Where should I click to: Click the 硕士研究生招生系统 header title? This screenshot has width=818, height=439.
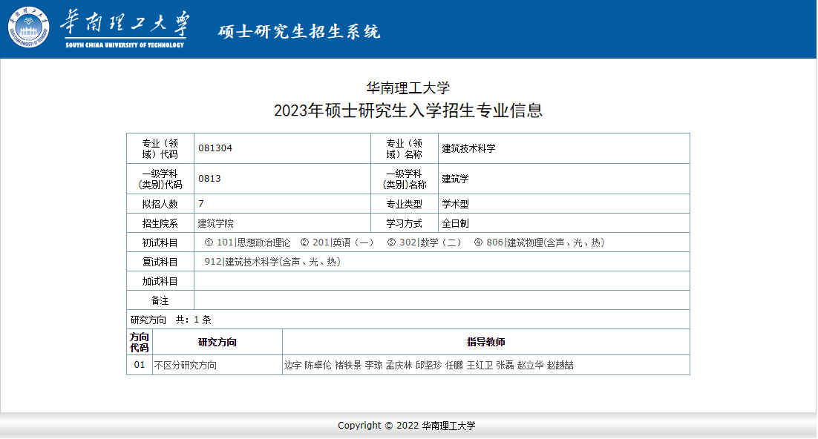pyautogui.click(x=299, y=32)
